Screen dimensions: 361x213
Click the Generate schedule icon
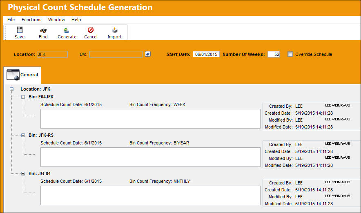pos(66,30)
